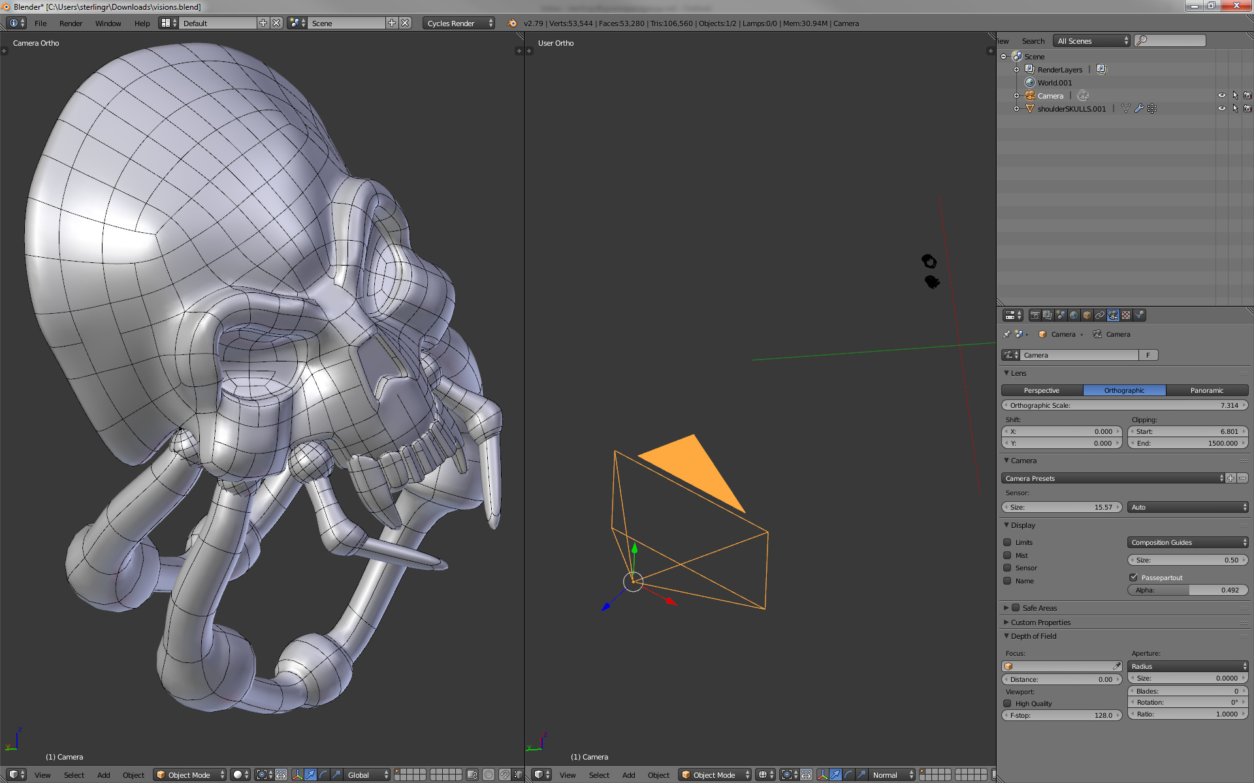
Task: Click the 3D manipulator toggle in left viewport
Action: coord(298,775)
